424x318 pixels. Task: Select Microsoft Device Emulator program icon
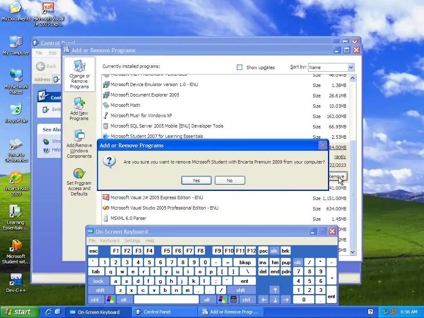tap(106, 84)
